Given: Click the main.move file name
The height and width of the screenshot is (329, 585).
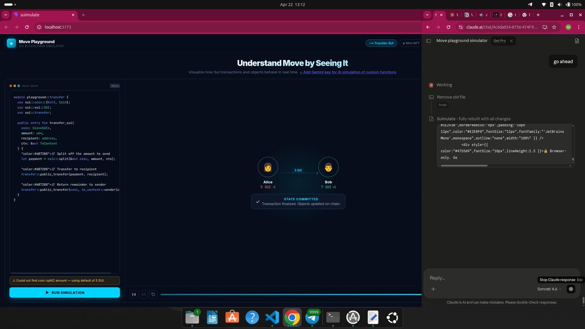Looking at the screenshot, I should click(31, 86).
